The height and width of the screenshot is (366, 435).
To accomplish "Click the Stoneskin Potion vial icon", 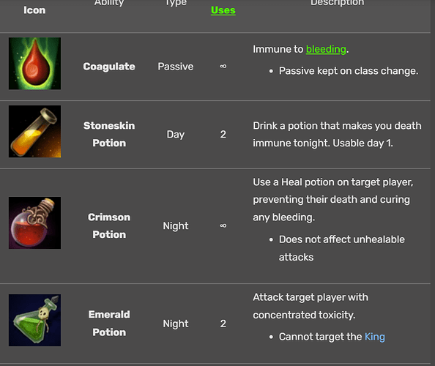I will 34,132.
